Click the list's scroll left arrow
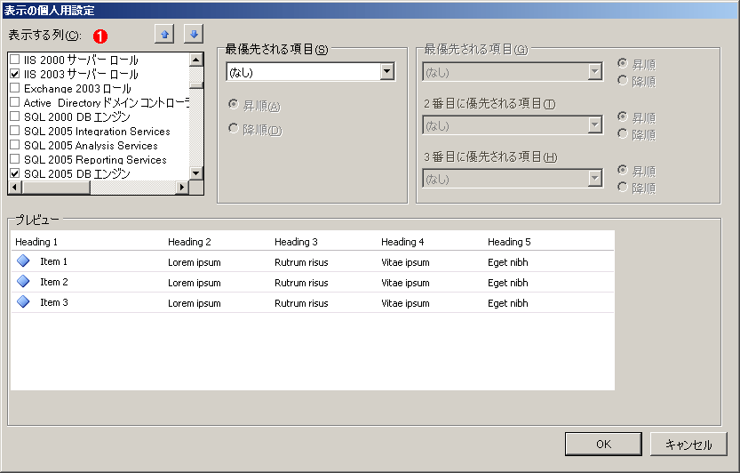The width and height of the screenshot is (740, 473). [15, 188]
